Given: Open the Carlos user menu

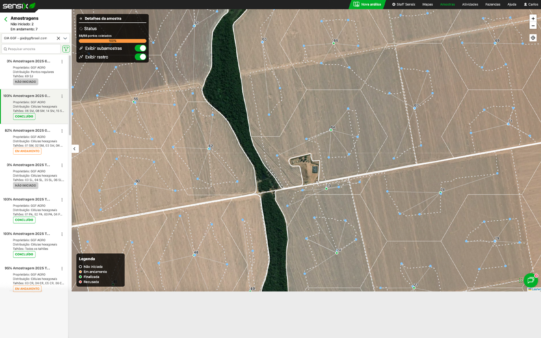Looking at the screenshot, I should [x=531, y=4].
